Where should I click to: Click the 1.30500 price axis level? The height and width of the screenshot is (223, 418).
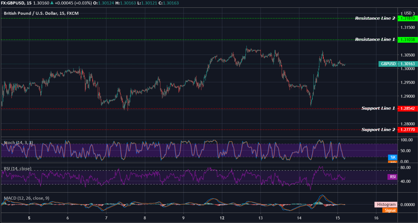click(x=408, y=55)
